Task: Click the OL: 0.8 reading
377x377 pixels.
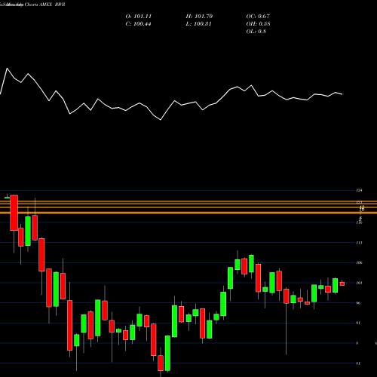Action: [x=256, y=32]
